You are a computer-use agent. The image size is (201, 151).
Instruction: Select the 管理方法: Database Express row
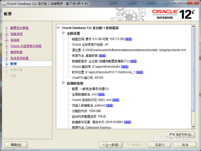coord(92,127)
